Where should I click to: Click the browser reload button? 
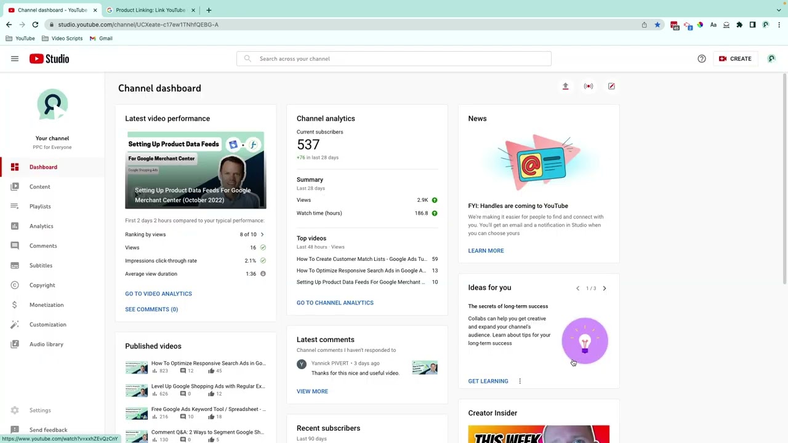35,25
